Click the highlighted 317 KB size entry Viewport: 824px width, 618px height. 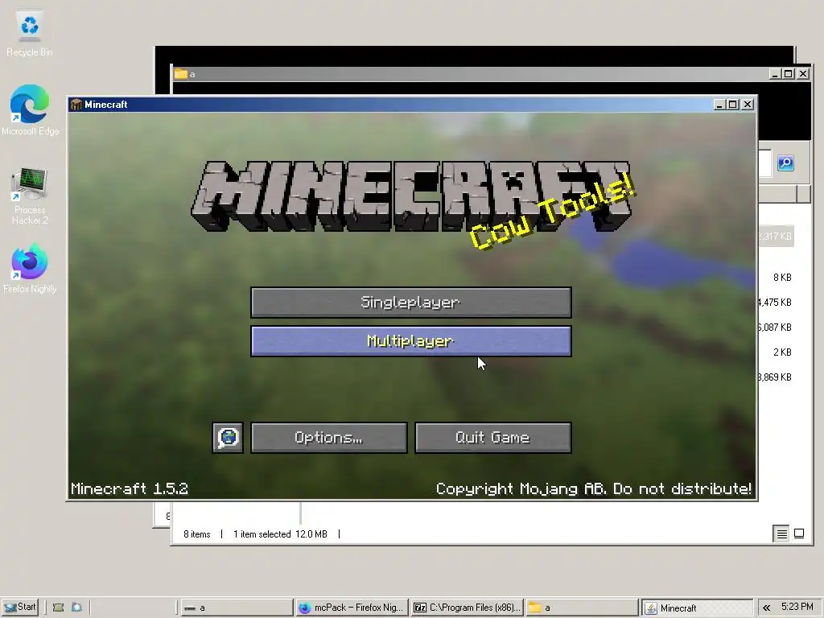point(776,237)
